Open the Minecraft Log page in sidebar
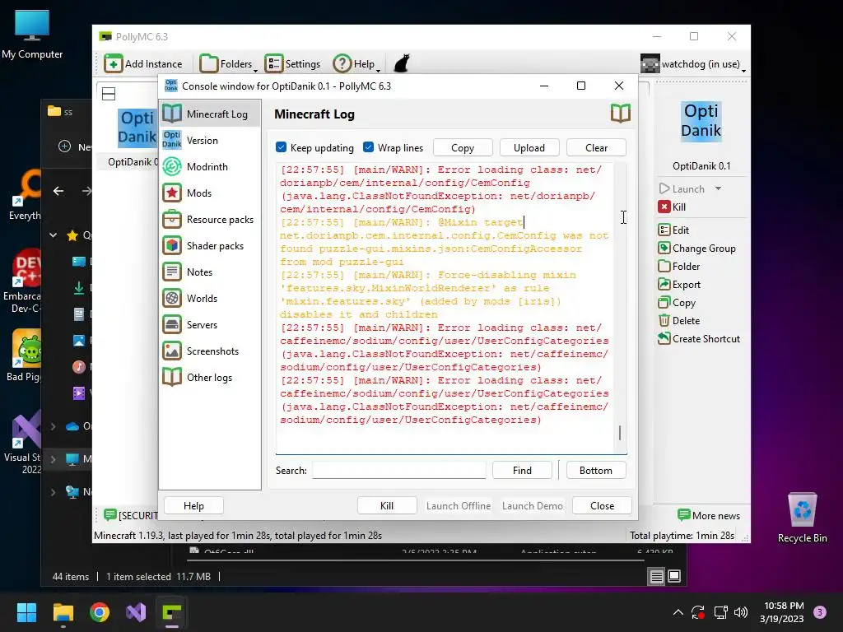The width and height of the screenshot is (843, 632). tap(210, 114)
